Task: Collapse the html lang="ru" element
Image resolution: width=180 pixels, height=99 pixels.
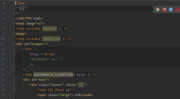Action: 14,23
